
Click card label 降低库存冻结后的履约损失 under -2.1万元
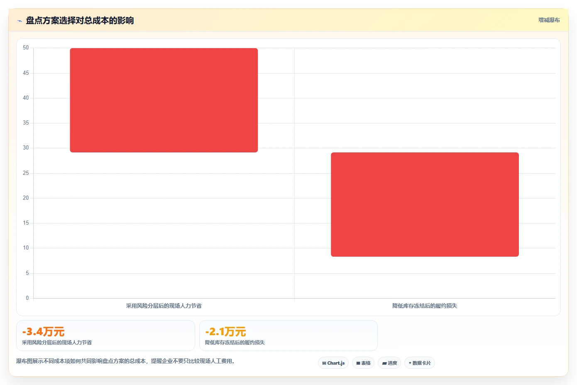(235, 343)
